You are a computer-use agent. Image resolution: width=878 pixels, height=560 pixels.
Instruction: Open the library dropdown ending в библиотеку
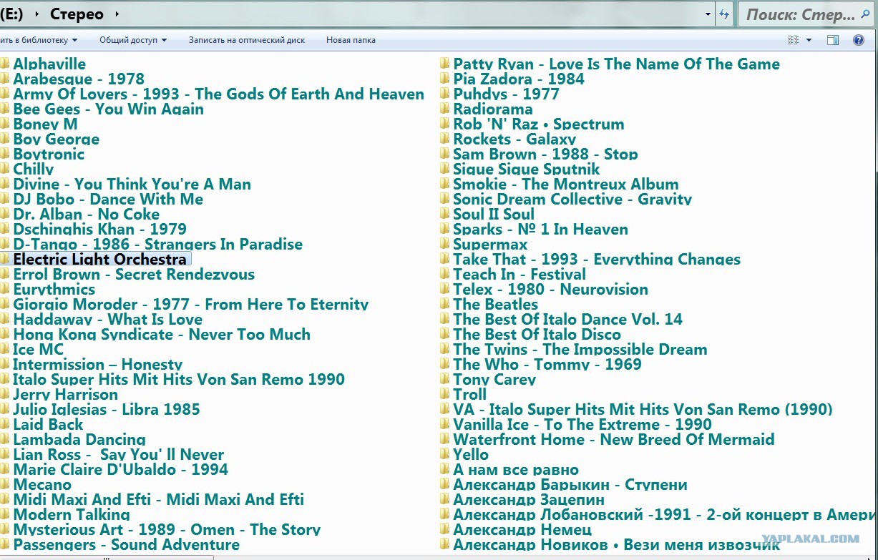tap(39, 40)
